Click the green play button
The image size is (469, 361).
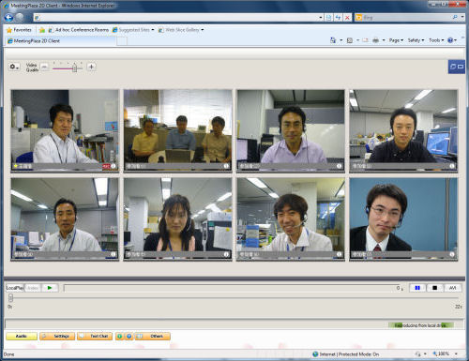pyautogui.click(x=50, y=288)
